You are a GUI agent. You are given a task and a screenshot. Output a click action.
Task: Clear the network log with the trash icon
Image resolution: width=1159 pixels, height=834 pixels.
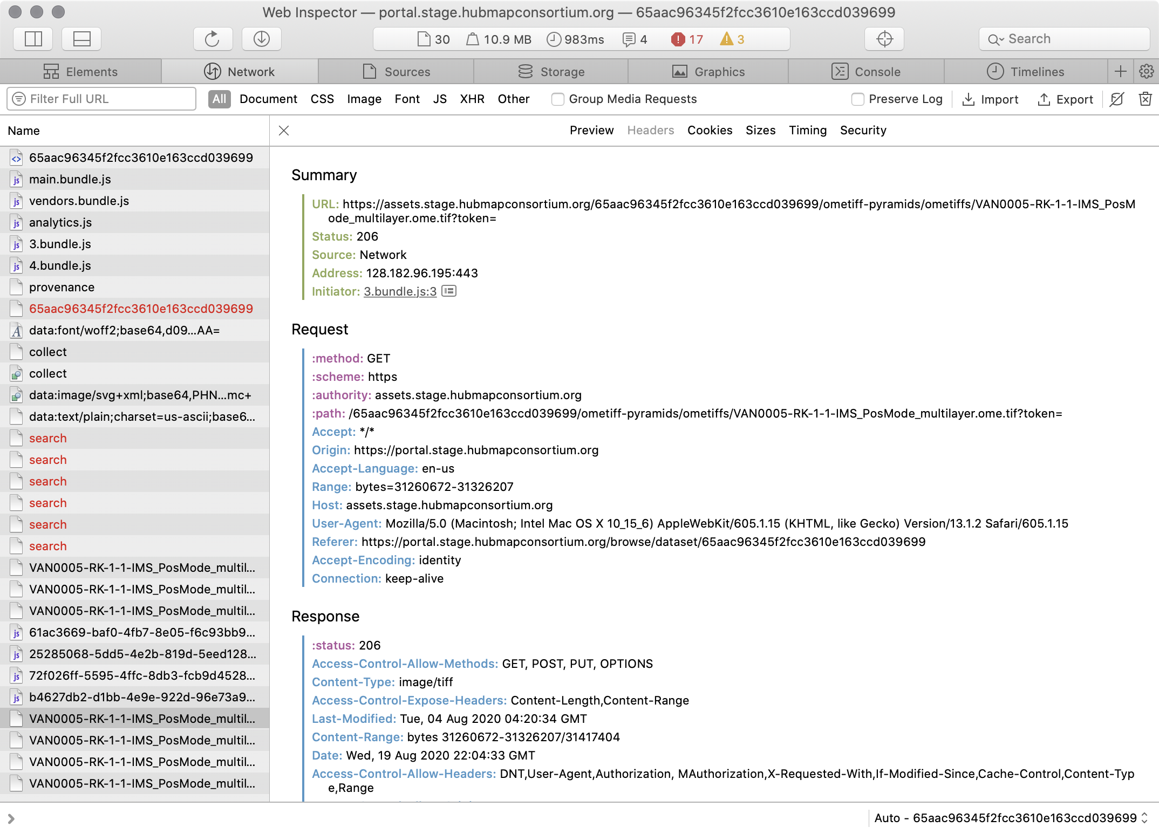click(1146, 99)
